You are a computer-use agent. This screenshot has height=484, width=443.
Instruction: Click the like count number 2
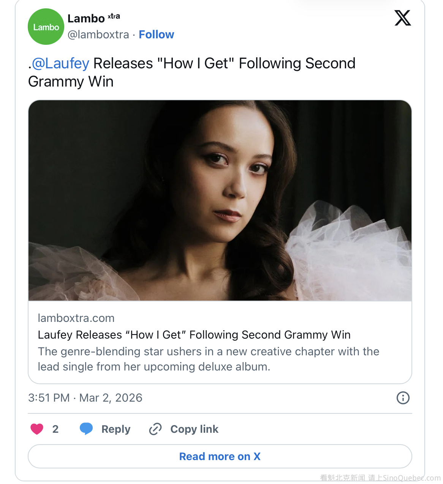pyautogui.click(x=55, y=429)
